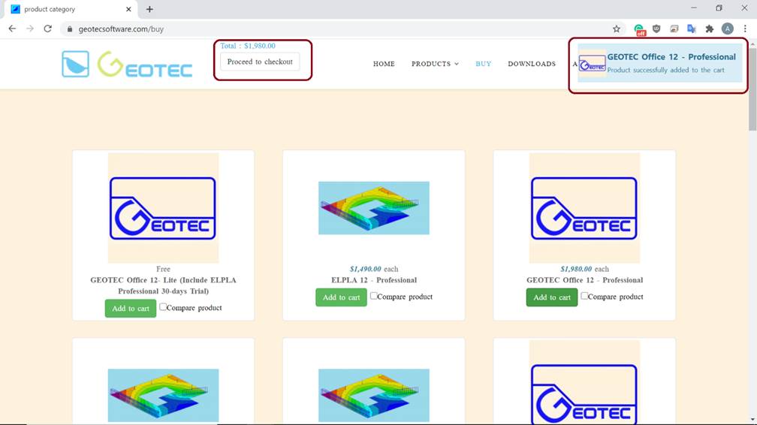
Task: Open the shield extension icon
Action: click(656, 29)
